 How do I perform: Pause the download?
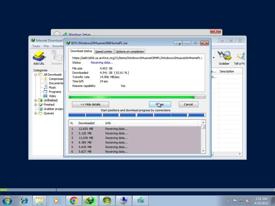[x=160, y=104]
